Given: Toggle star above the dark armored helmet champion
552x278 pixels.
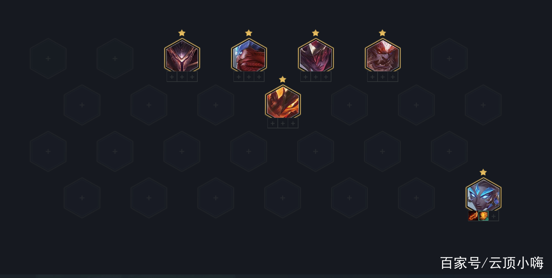Looking at the screenshot, I should click(x=182, y=33).
